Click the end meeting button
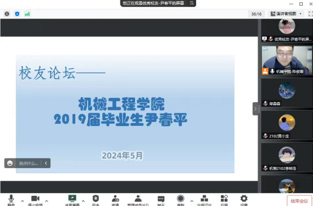 pyautogui.click(x=299, y=201)
